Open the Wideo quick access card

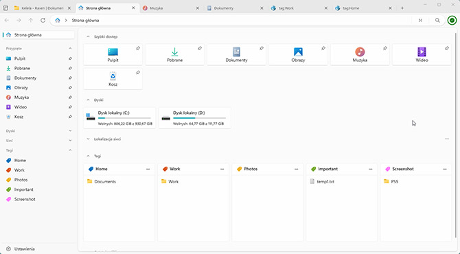click(422, 54)
